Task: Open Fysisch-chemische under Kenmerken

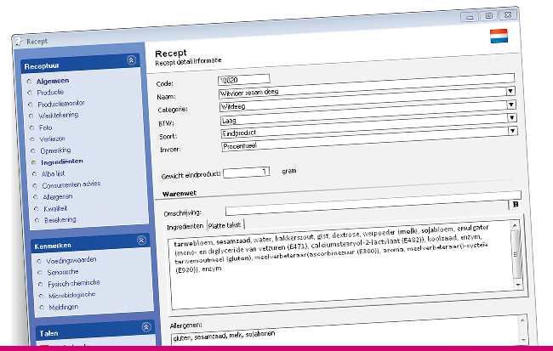Action: point(74,283)
